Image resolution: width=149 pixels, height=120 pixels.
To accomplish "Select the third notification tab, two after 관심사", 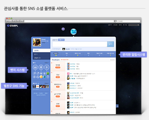I will click(x=78, y=54).
